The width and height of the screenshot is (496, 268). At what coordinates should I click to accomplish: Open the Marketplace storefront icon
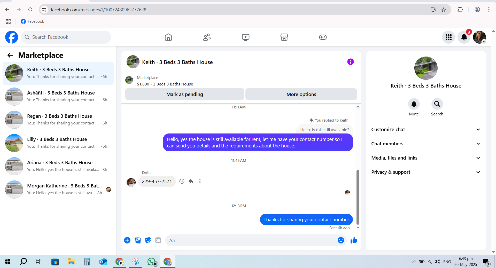[x=284, y=37]
